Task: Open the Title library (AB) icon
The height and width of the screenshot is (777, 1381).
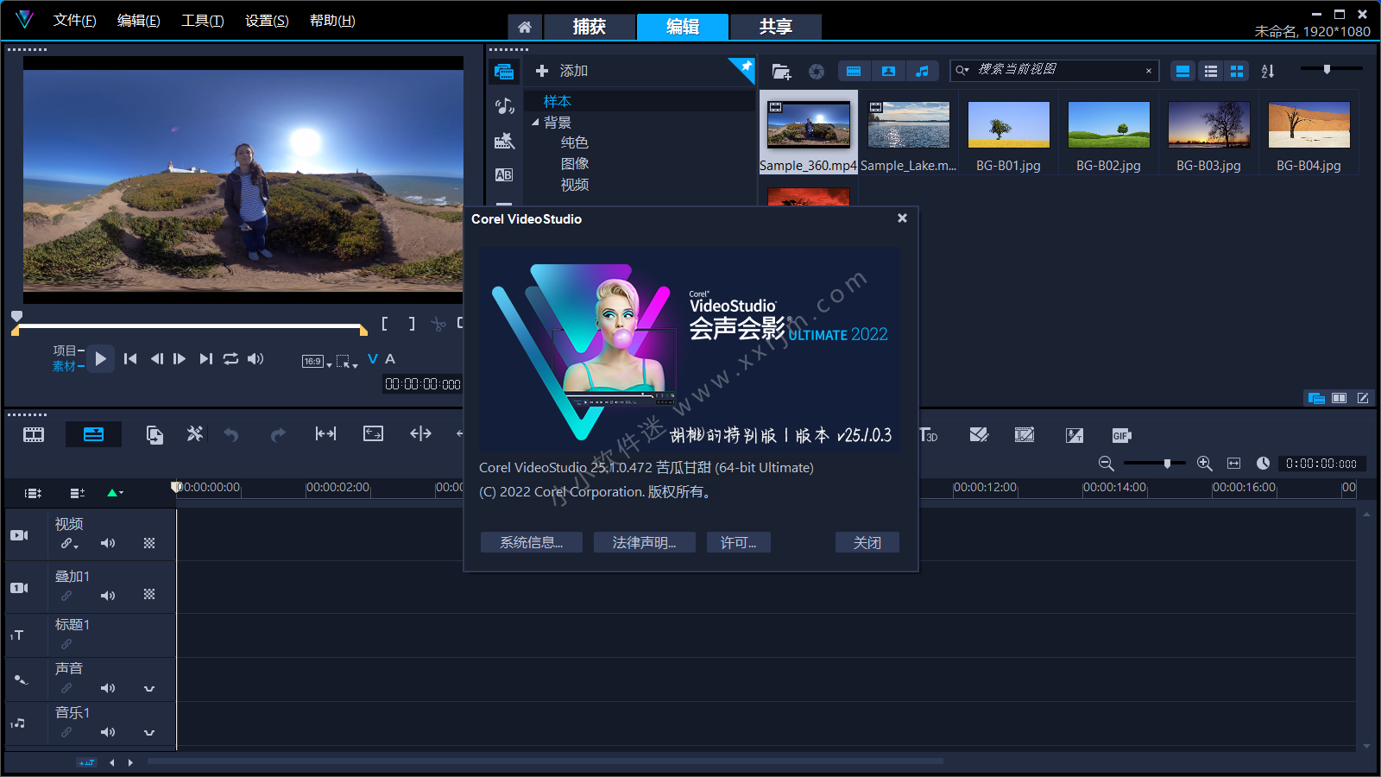Action: 504,174
